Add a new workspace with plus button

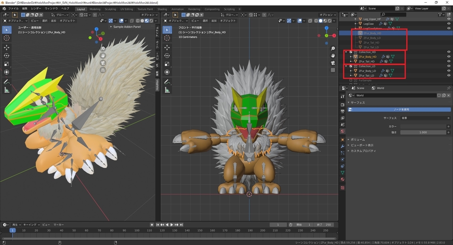pyautogui.click(x=240, y=9)
